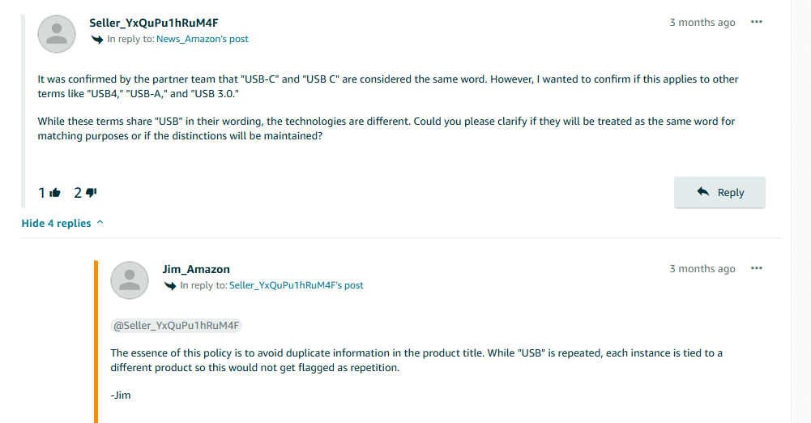Open the more options menu on Jim_Amazon's reply

(x=757, y=268)
